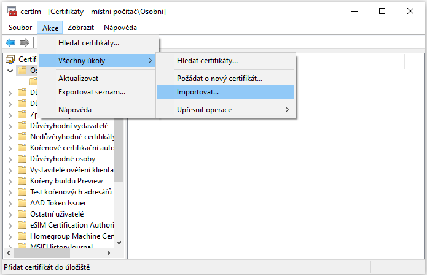Select Test kořenových adresářů tree row
This screenshot has height=276, width=427.
71,192
